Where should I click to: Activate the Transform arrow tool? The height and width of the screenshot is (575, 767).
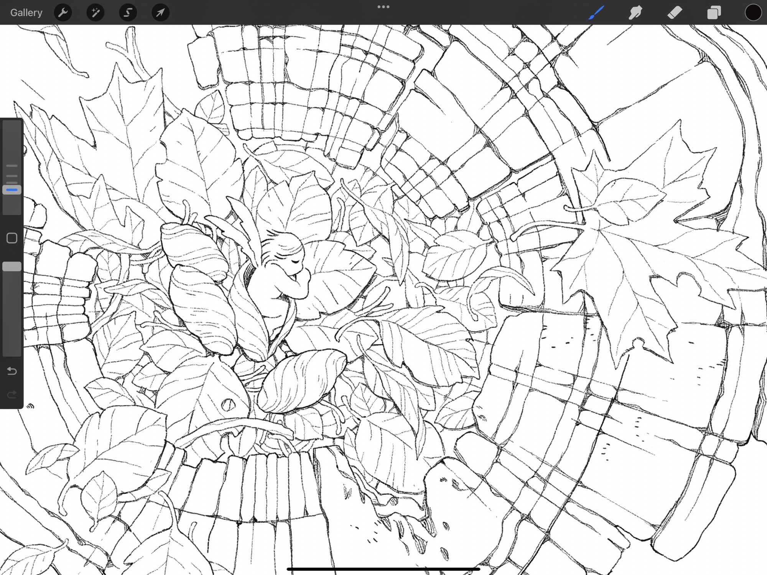tap(160, 13)
